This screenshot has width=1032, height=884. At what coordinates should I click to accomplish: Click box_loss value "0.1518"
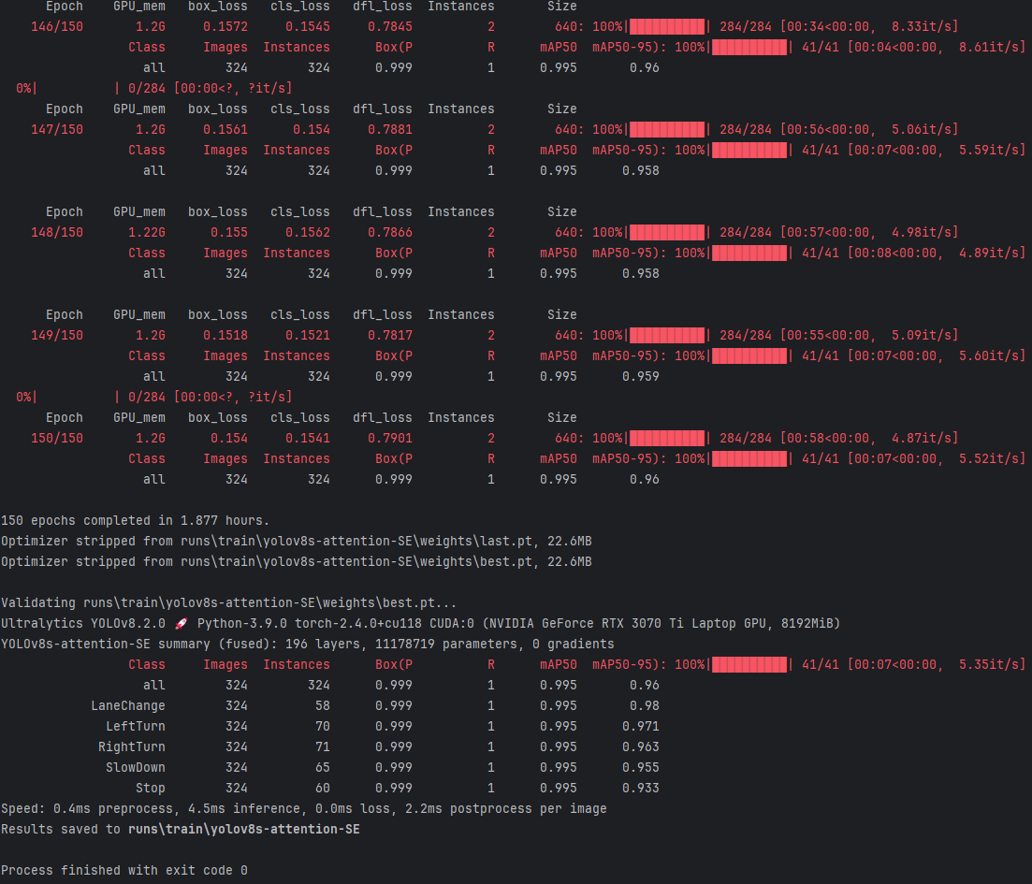(x=225, y=335)
